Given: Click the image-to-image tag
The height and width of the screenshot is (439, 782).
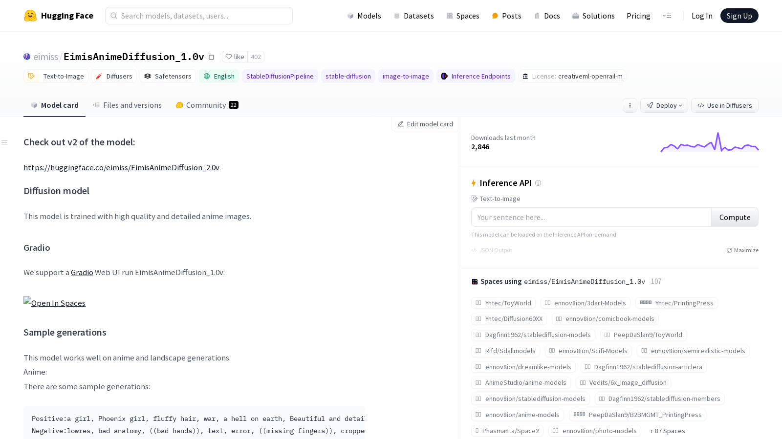Looking at the screenshot, I should 406,76.
